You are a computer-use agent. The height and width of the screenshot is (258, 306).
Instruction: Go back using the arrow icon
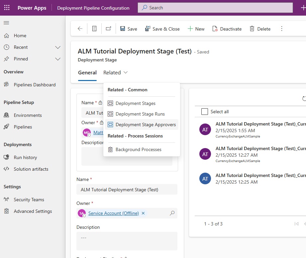80,29
